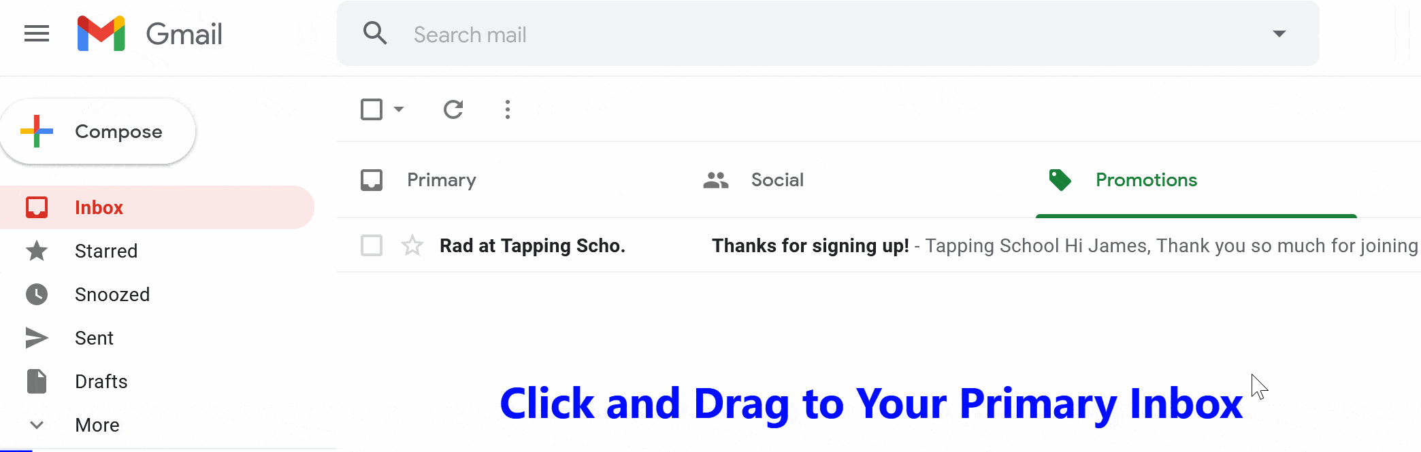Star the Tapping School email

[412, 245]
